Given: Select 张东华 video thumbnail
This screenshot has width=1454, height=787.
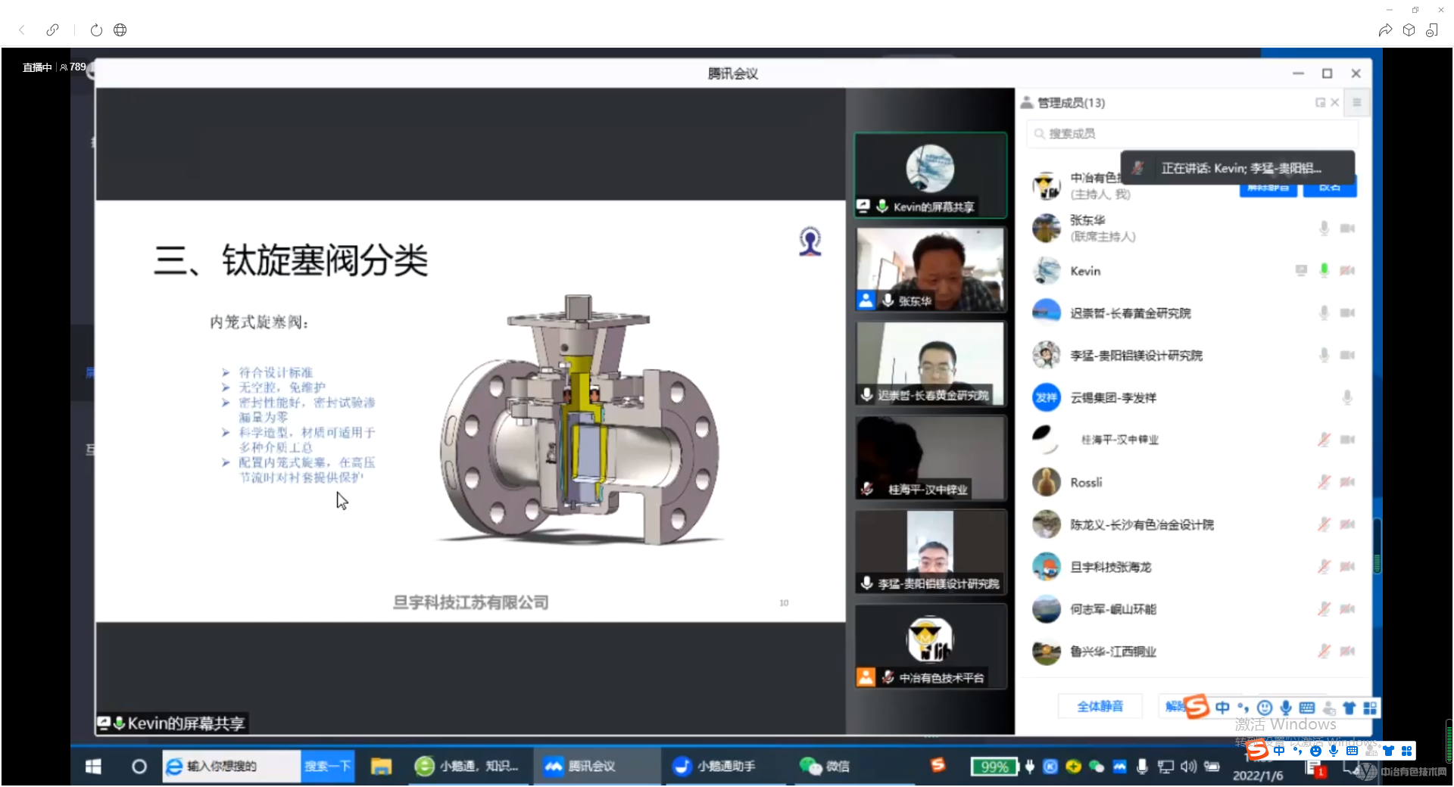Looking at the screenshot, I should tap(931, 269).
